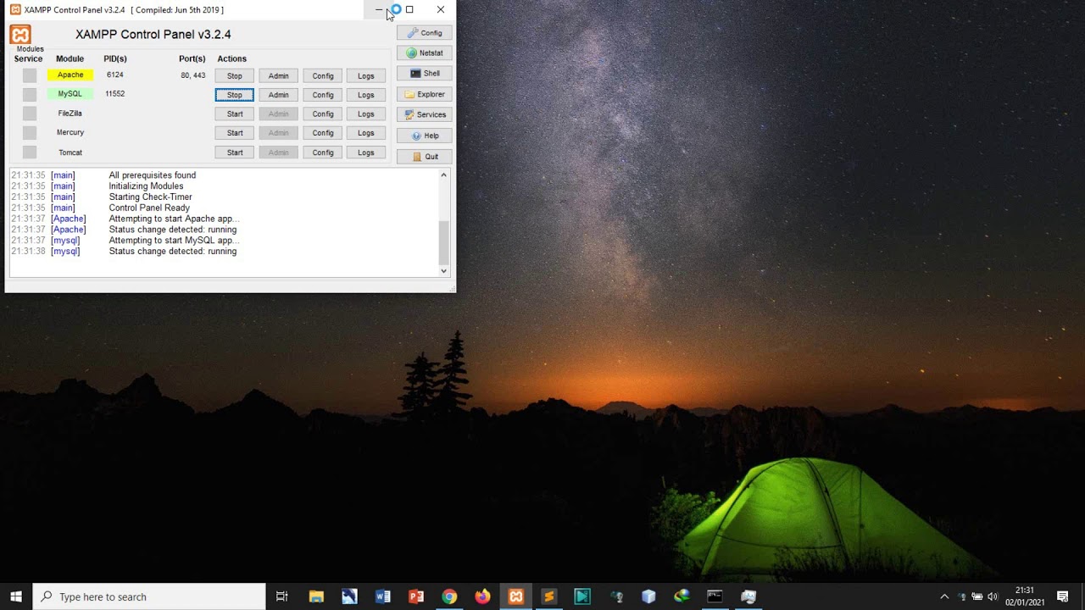Toggle FileZilla service checkbox

[x=30, y=114]
